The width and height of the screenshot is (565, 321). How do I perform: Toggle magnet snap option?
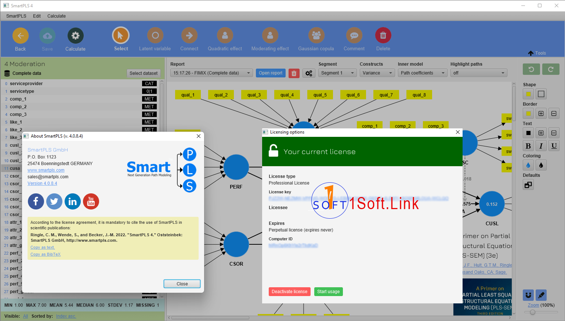pyautogui.click(x=528, y=295)
